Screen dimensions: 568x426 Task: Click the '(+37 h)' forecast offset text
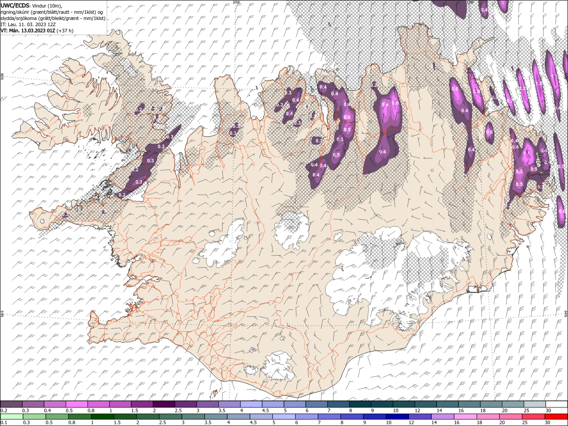pyautogui.click(x=65, y=31)
